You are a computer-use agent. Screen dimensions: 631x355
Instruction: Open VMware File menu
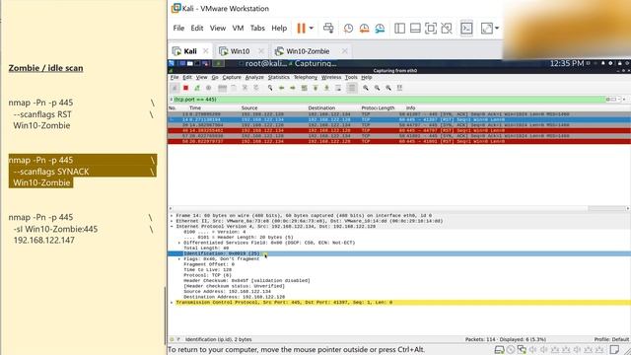[x=178, y=29]
